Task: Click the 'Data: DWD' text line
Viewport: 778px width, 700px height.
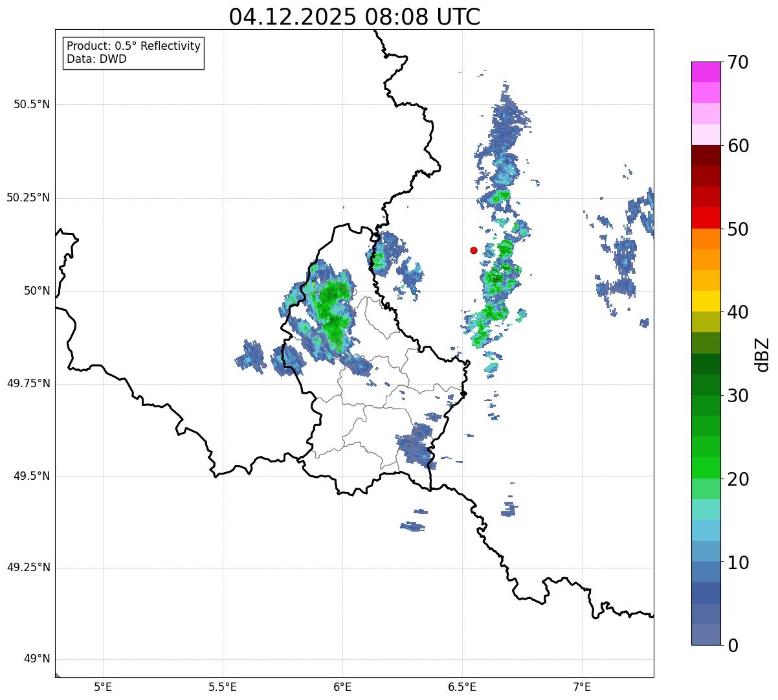Action: coord(96,59)
